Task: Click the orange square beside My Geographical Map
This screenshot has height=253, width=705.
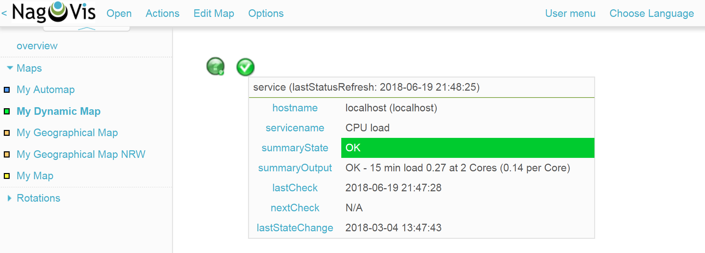Action: (x=7, y=133)
